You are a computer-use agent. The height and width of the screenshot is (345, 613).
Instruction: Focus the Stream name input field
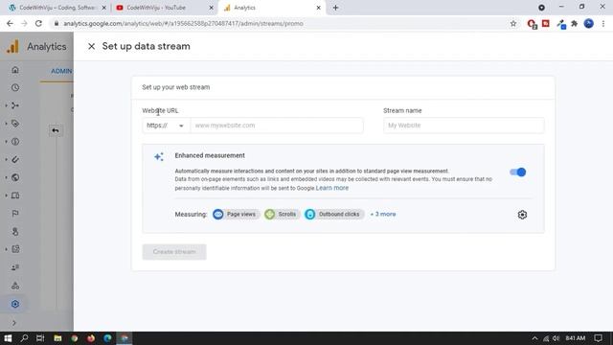[464, 126]
